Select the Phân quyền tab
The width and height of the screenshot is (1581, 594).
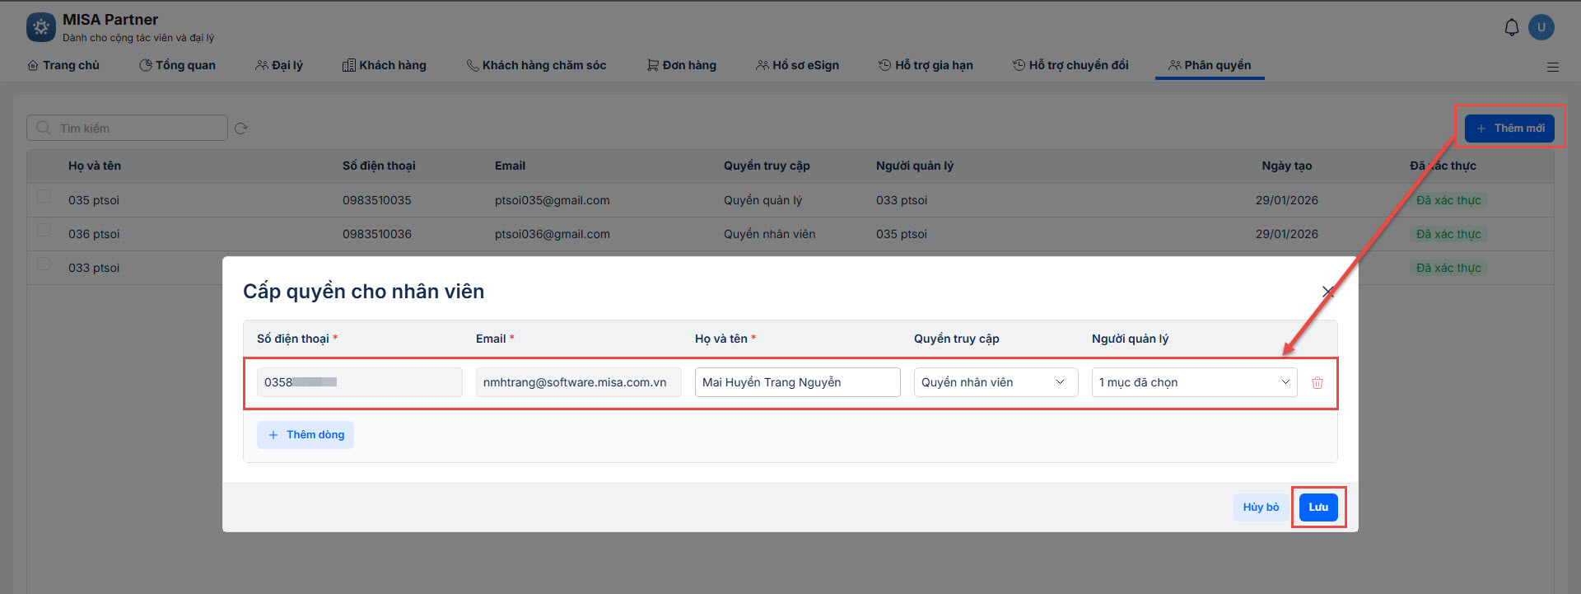click(1210, 65)
